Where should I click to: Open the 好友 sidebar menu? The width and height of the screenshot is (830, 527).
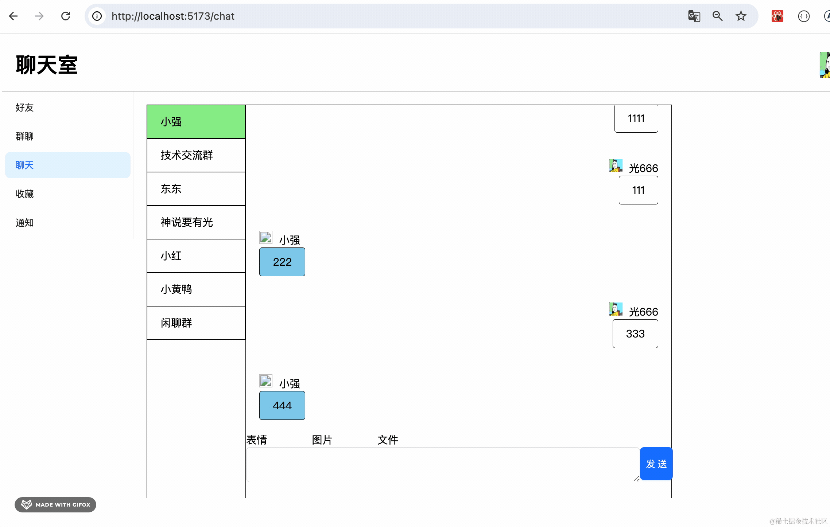tap(25, 108)
